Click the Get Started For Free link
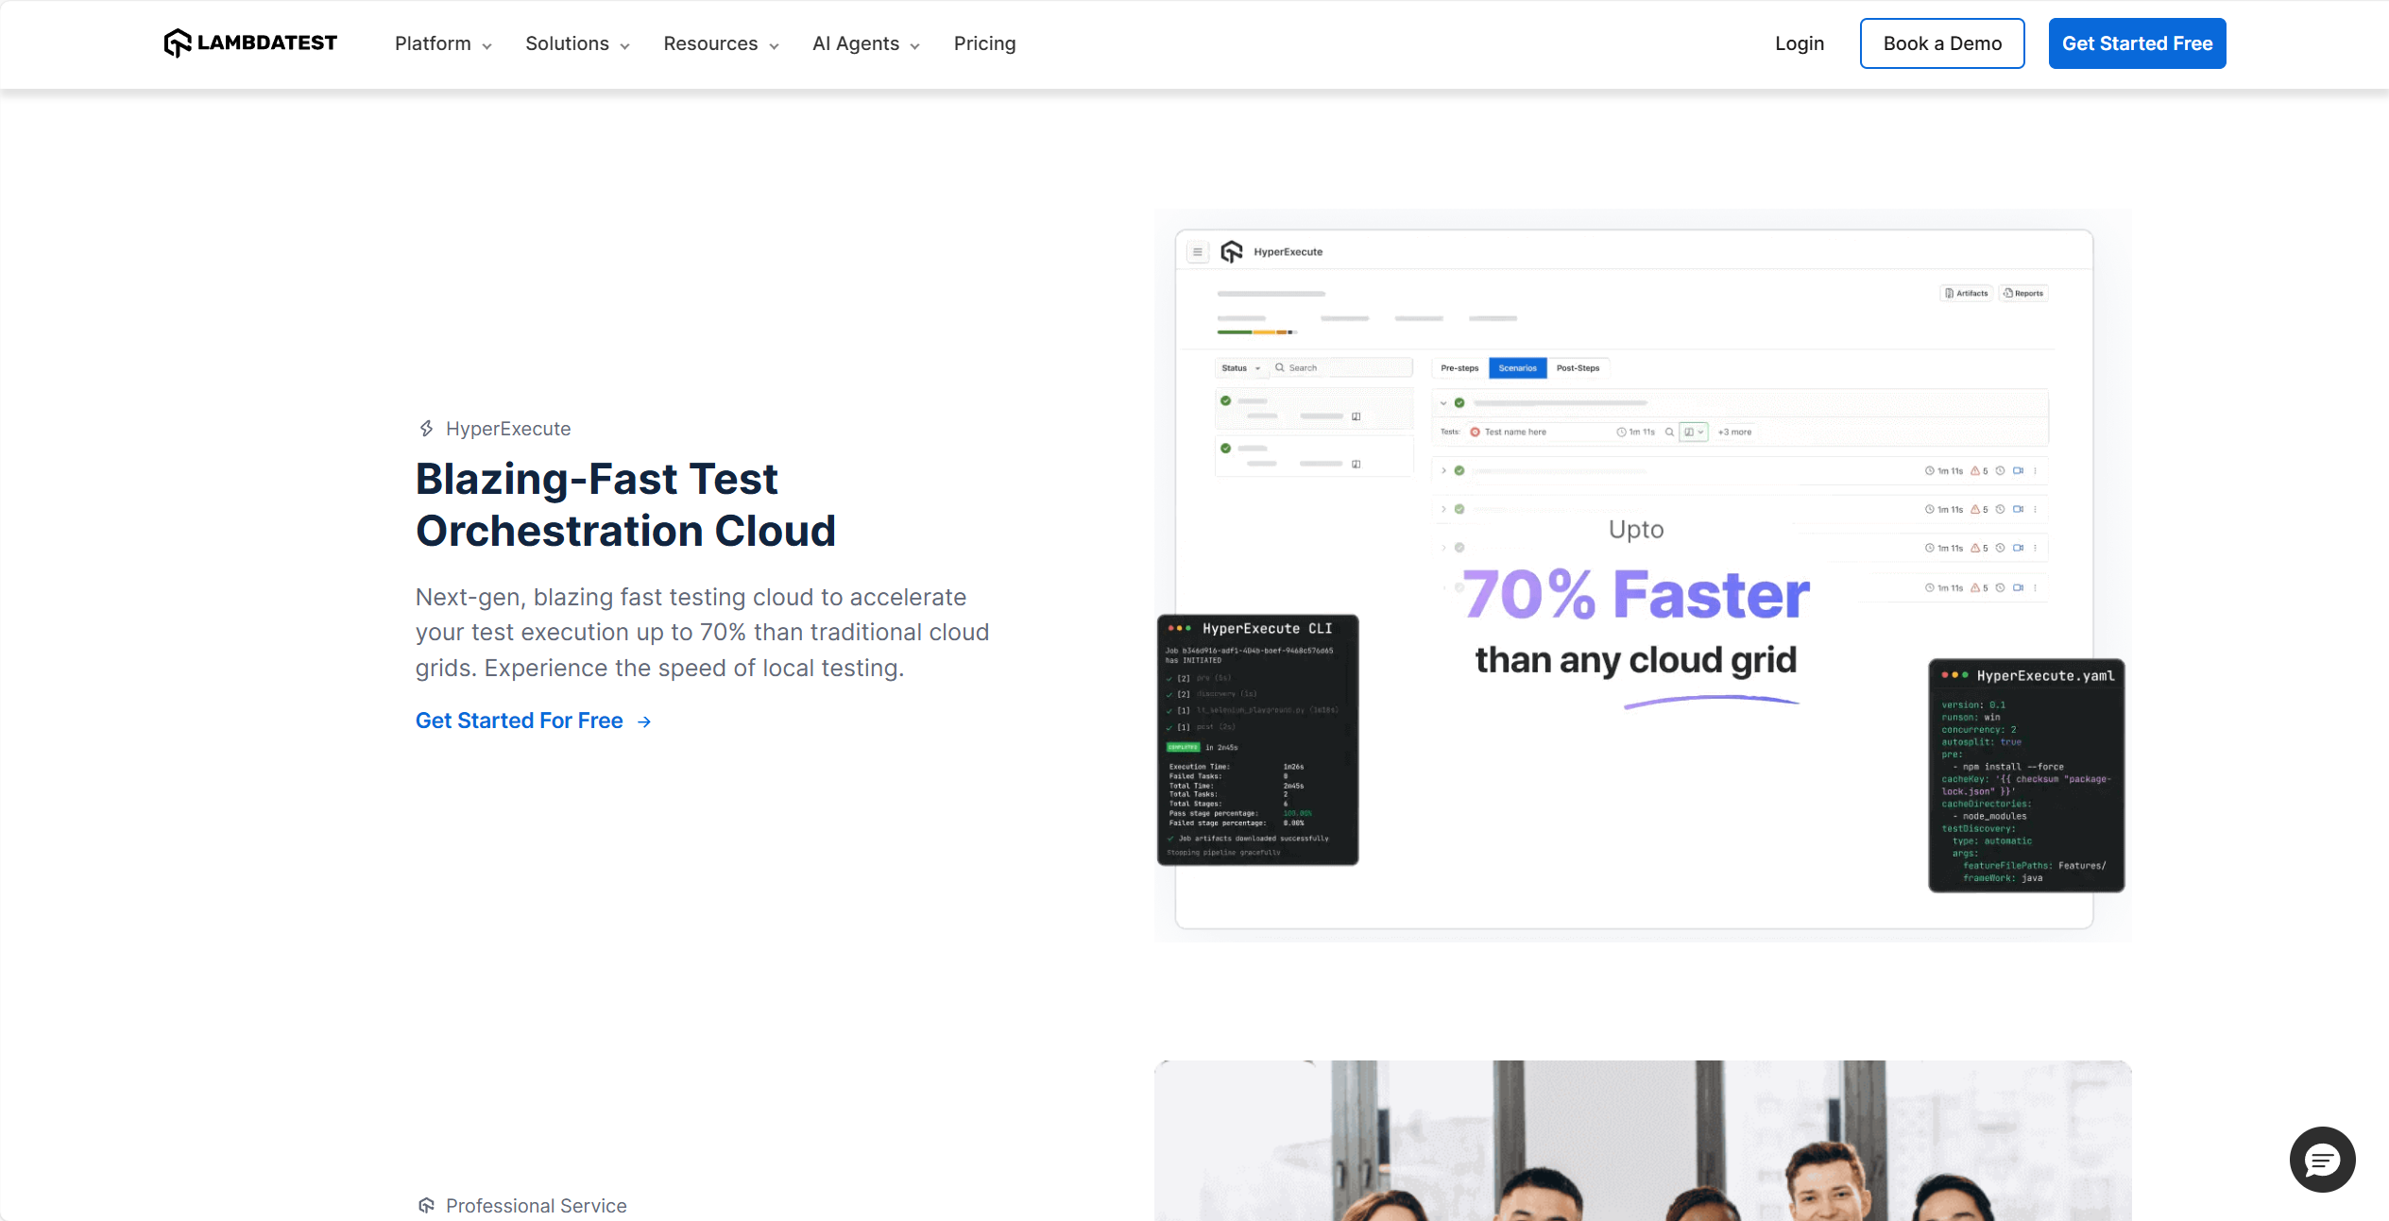Image resolution: width=2389 pixels, height=1221 pixels. 534,721
